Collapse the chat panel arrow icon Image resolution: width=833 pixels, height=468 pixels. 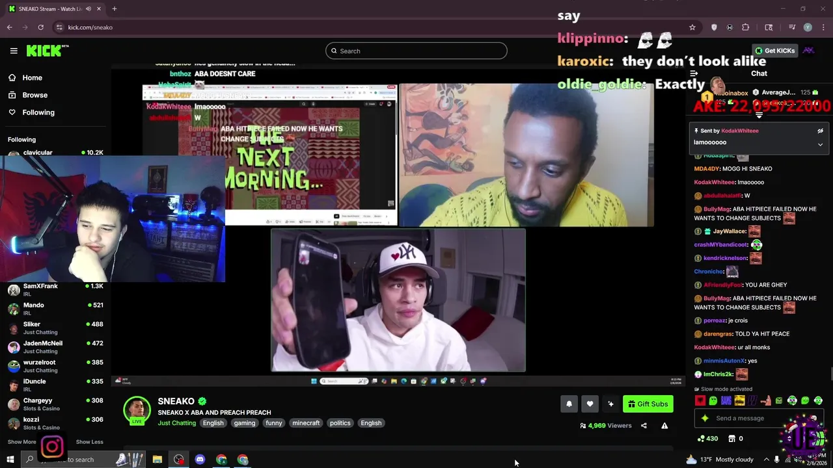(694, 73)
